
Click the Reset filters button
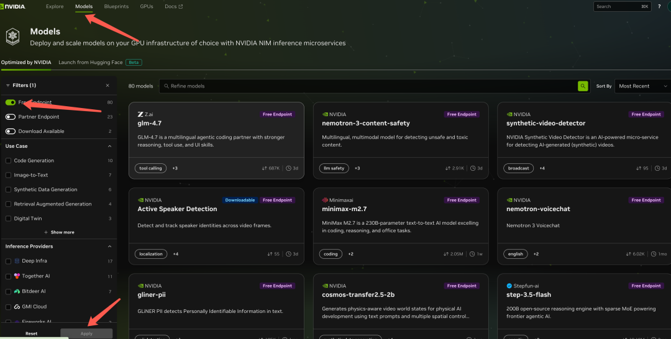31,333
